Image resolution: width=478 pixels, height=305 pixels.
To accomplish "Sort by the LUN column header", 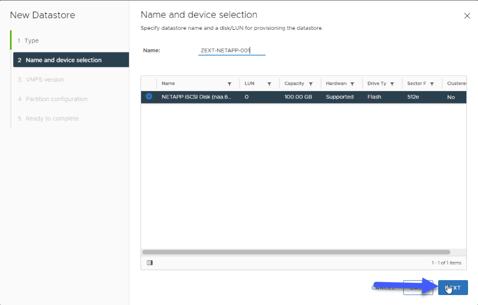I will 249,83.
